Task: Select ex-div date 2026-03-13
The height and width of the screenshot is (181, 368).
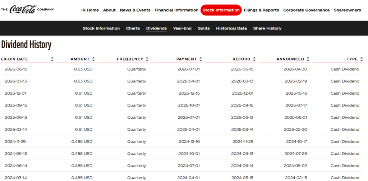Action: pos(16,81)
